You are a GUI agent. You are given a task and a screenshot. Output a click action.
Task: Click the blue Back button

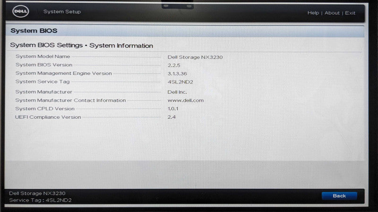point(339,196)
